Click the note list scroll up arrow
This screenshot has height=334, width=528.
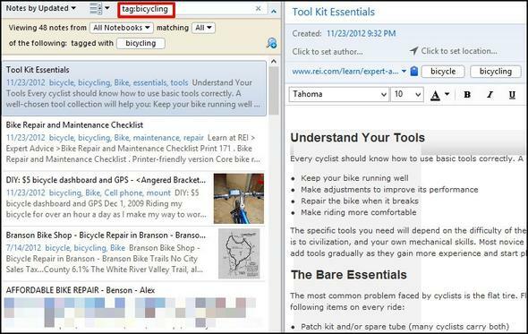pyautogui.click(x=274, y=62)
